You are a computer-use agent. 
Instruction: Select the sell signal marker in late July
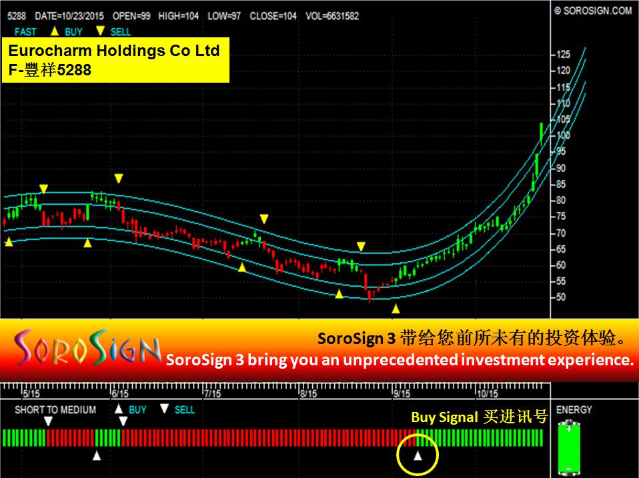(x=264, y=219)
